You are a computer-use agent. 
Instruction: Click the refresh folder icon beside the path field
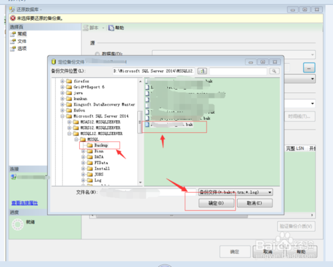tap(202, 71)
